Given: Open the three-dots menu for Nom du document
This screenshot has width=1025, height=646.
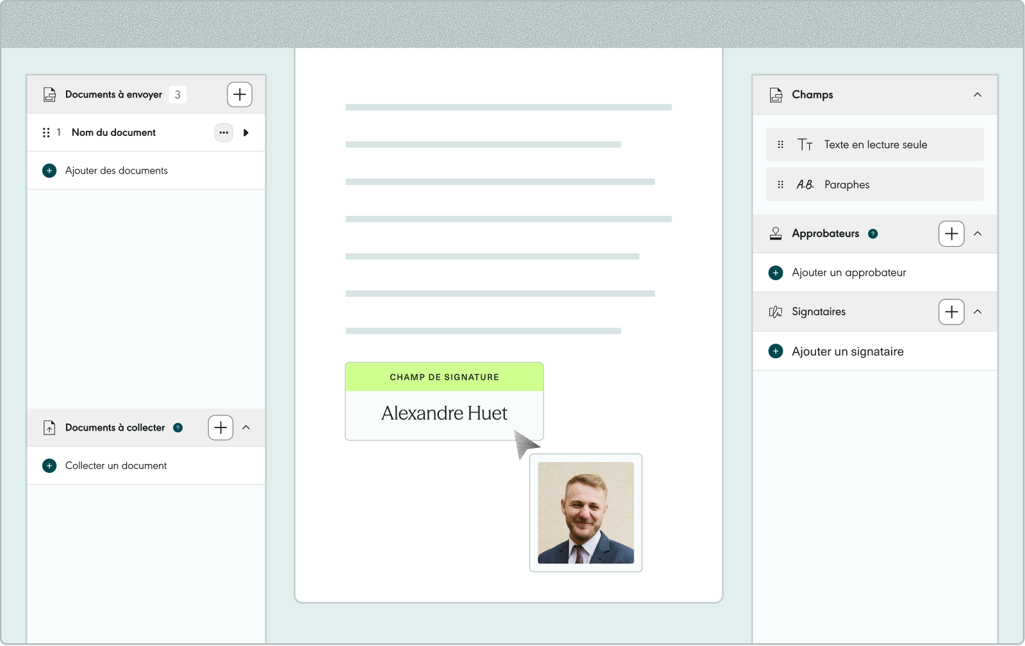Looking at the screenshot, I should coord(224,133).
